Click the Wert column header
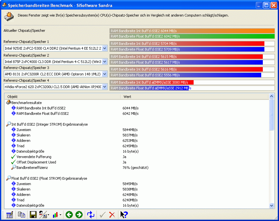This screenshot has height=221, width=279. (195, 97)
